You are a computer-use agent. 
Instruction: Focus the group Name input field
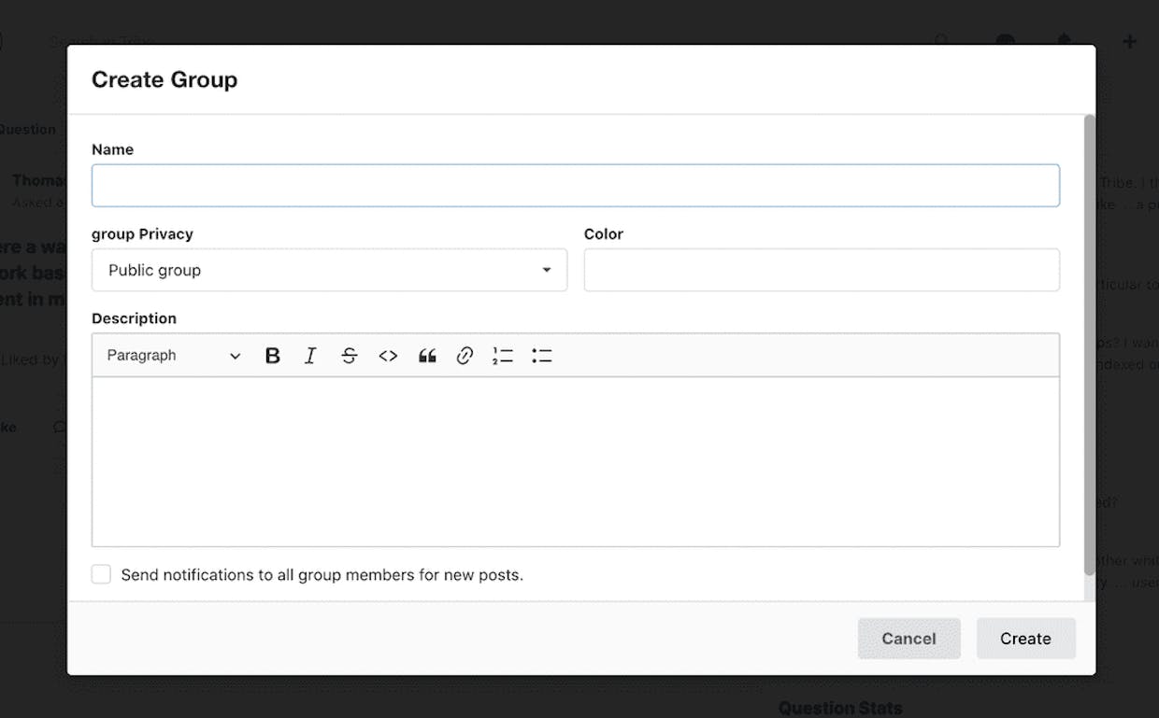tap(576, 186)
